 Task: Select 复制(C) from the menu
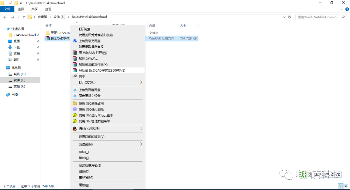(108, 158)
